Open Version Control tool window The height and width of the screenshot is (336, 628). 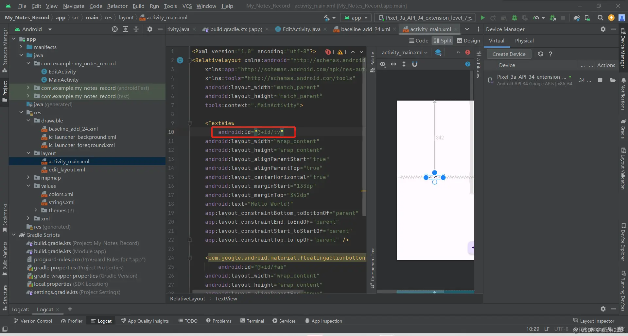pyautogui.click(x=33, y=321)
